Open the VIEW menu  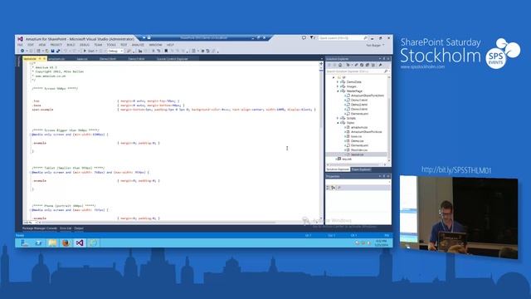tap(42, 45)
